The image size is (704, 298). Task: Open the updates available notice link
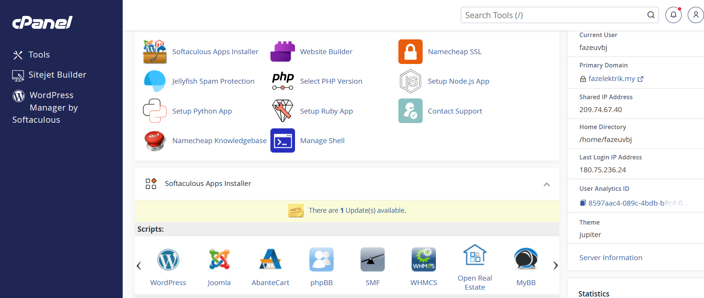[357, 211]
